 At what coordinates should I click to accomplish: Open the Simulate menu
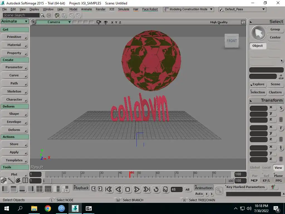pos(124,9)
